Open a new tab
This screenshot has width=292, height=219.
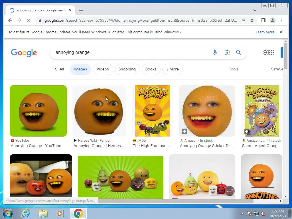[x=81, y=10]
